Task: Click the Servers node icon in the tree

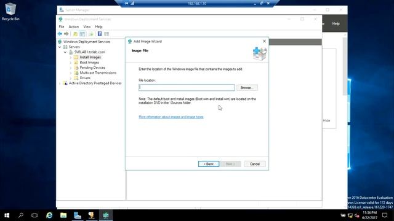Action: point(65,47)
